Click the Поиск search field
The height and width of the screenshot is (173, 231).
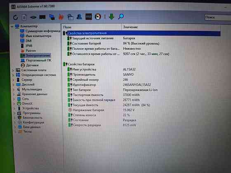click(218, 17)
